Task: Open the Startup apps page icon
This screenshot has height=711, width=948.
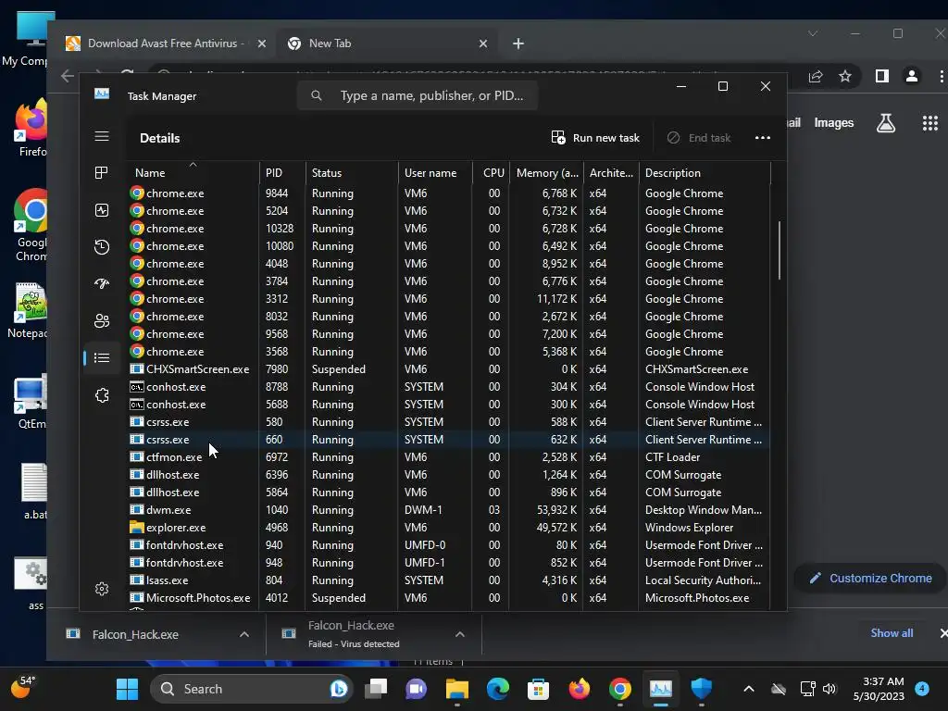Action: 102,283
